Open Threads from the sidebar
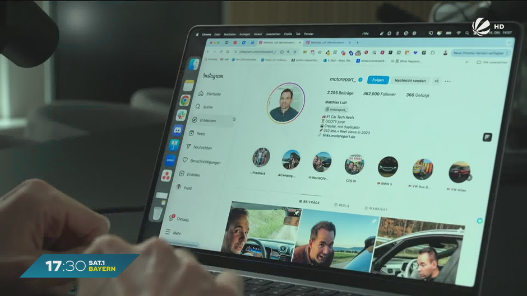 click(178, 218)
